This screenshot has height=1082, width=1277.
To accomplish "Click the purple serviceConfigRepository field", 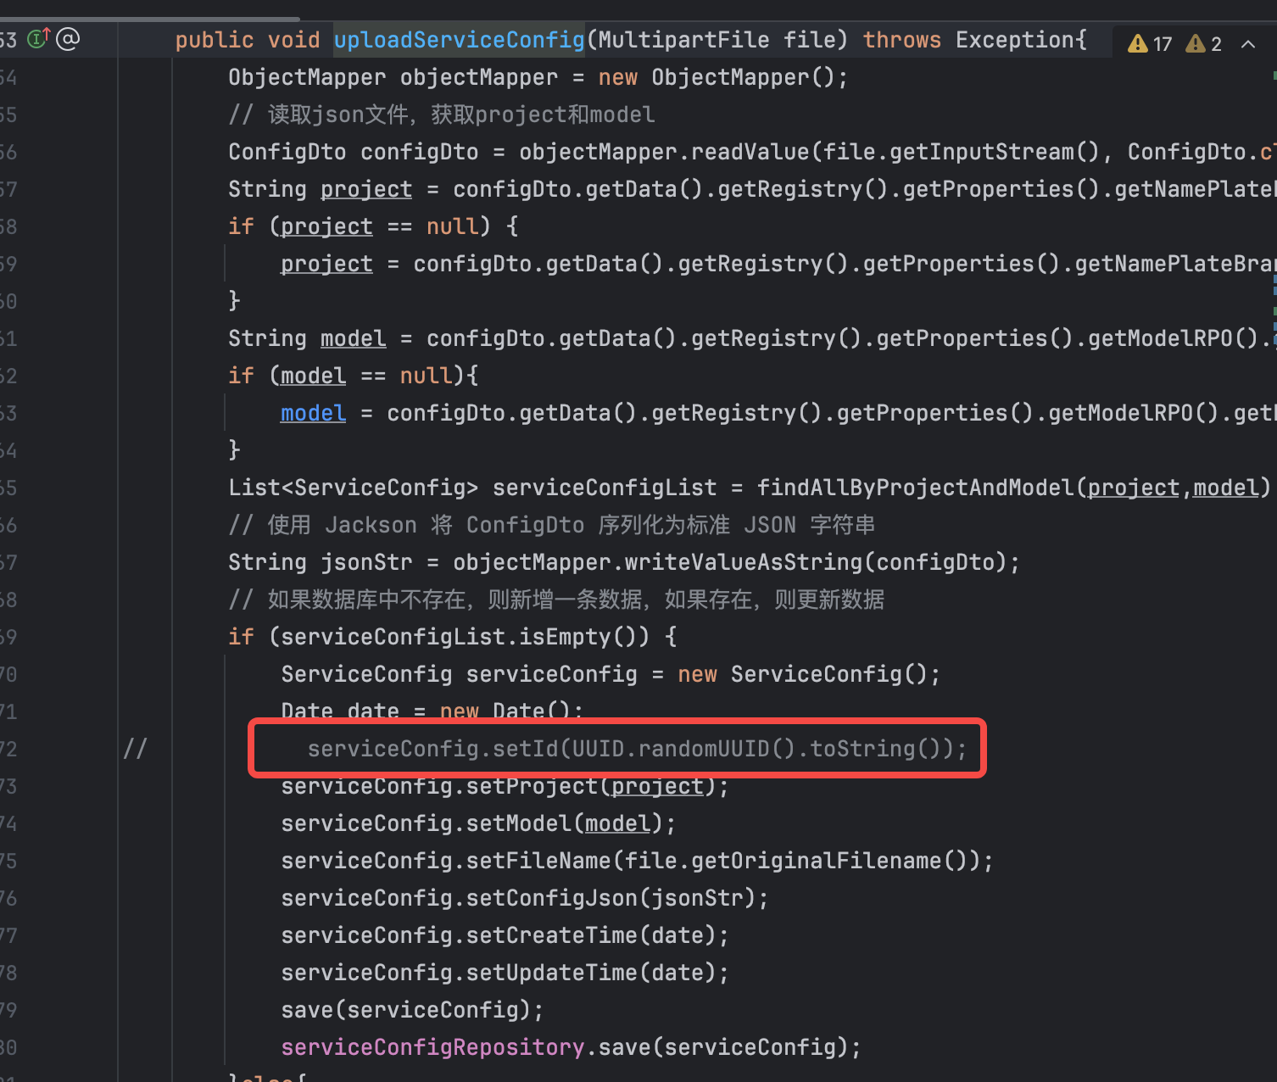I will (x=432, y=1047).
